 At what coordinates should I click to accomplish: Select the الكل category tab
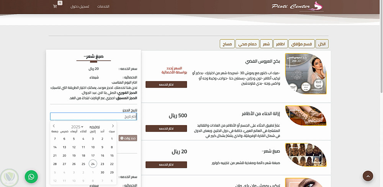coord(322,44)
